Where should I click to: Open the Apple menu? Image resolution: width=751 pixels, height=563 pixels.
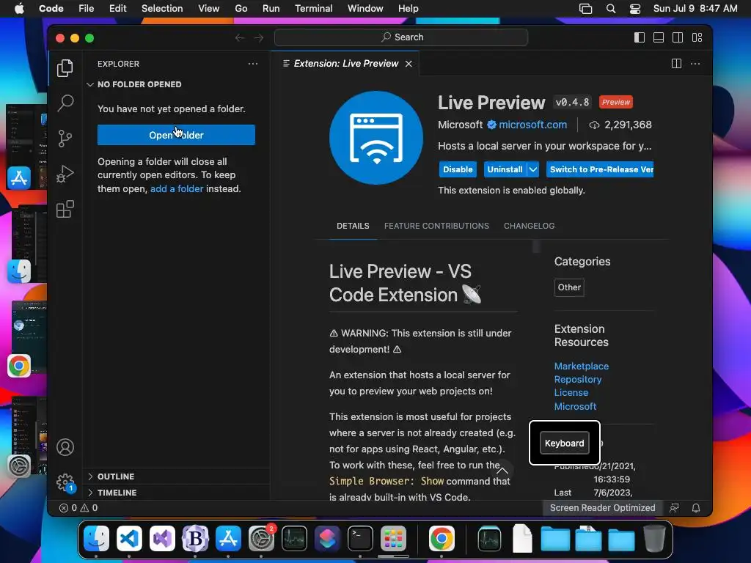[x=19, y=9]
